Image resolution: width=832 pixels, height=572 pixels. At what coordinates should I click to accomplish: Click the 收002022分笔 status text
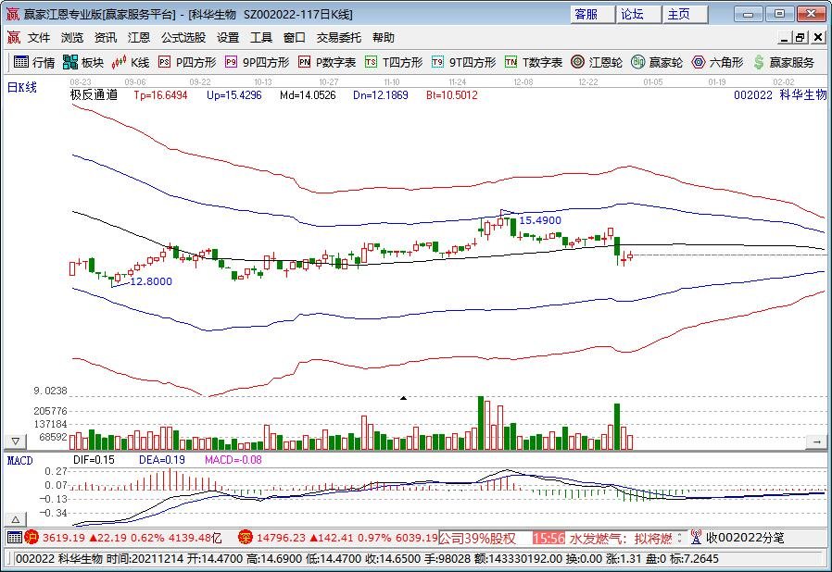[745, 538]
